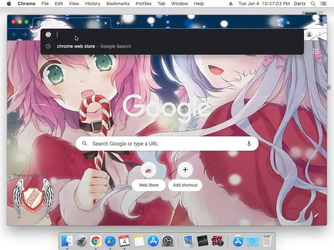Click the Google icon in address bar
The width and height of the screenshot is (334, 250).
pyautogui.click(x=48, y=35)
